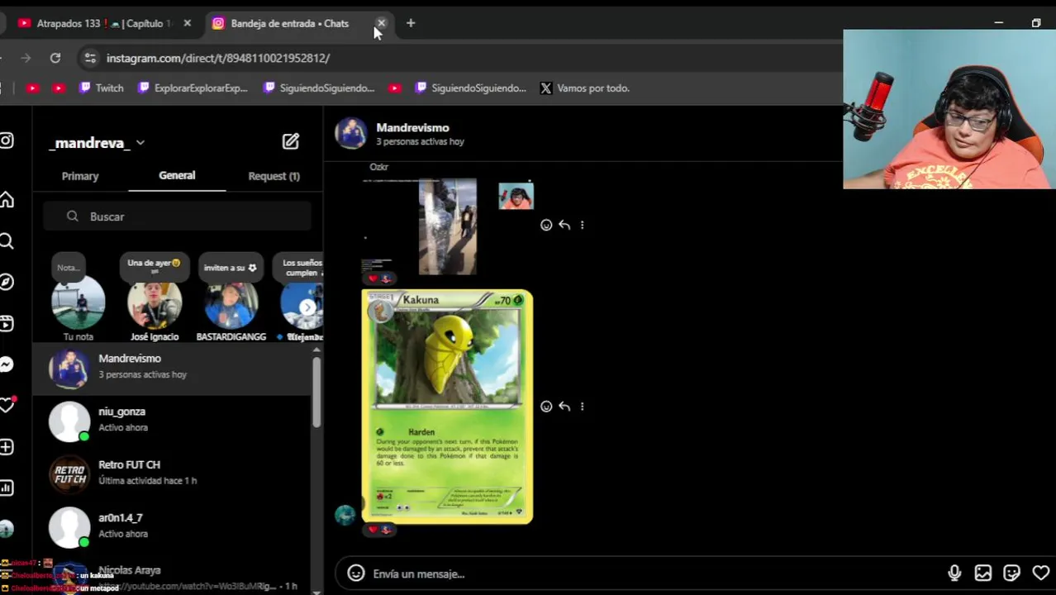Screen dimensions: 1056x595
Task: Open Reels from the sidebar
Action: pos(7,323)
